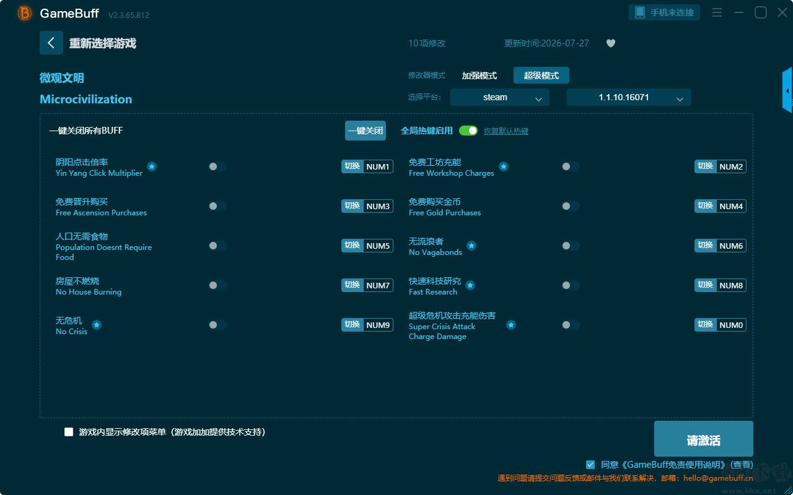Click the Free Ascension Purchases label
Viewport: 793px width, 495px height.
102,213
